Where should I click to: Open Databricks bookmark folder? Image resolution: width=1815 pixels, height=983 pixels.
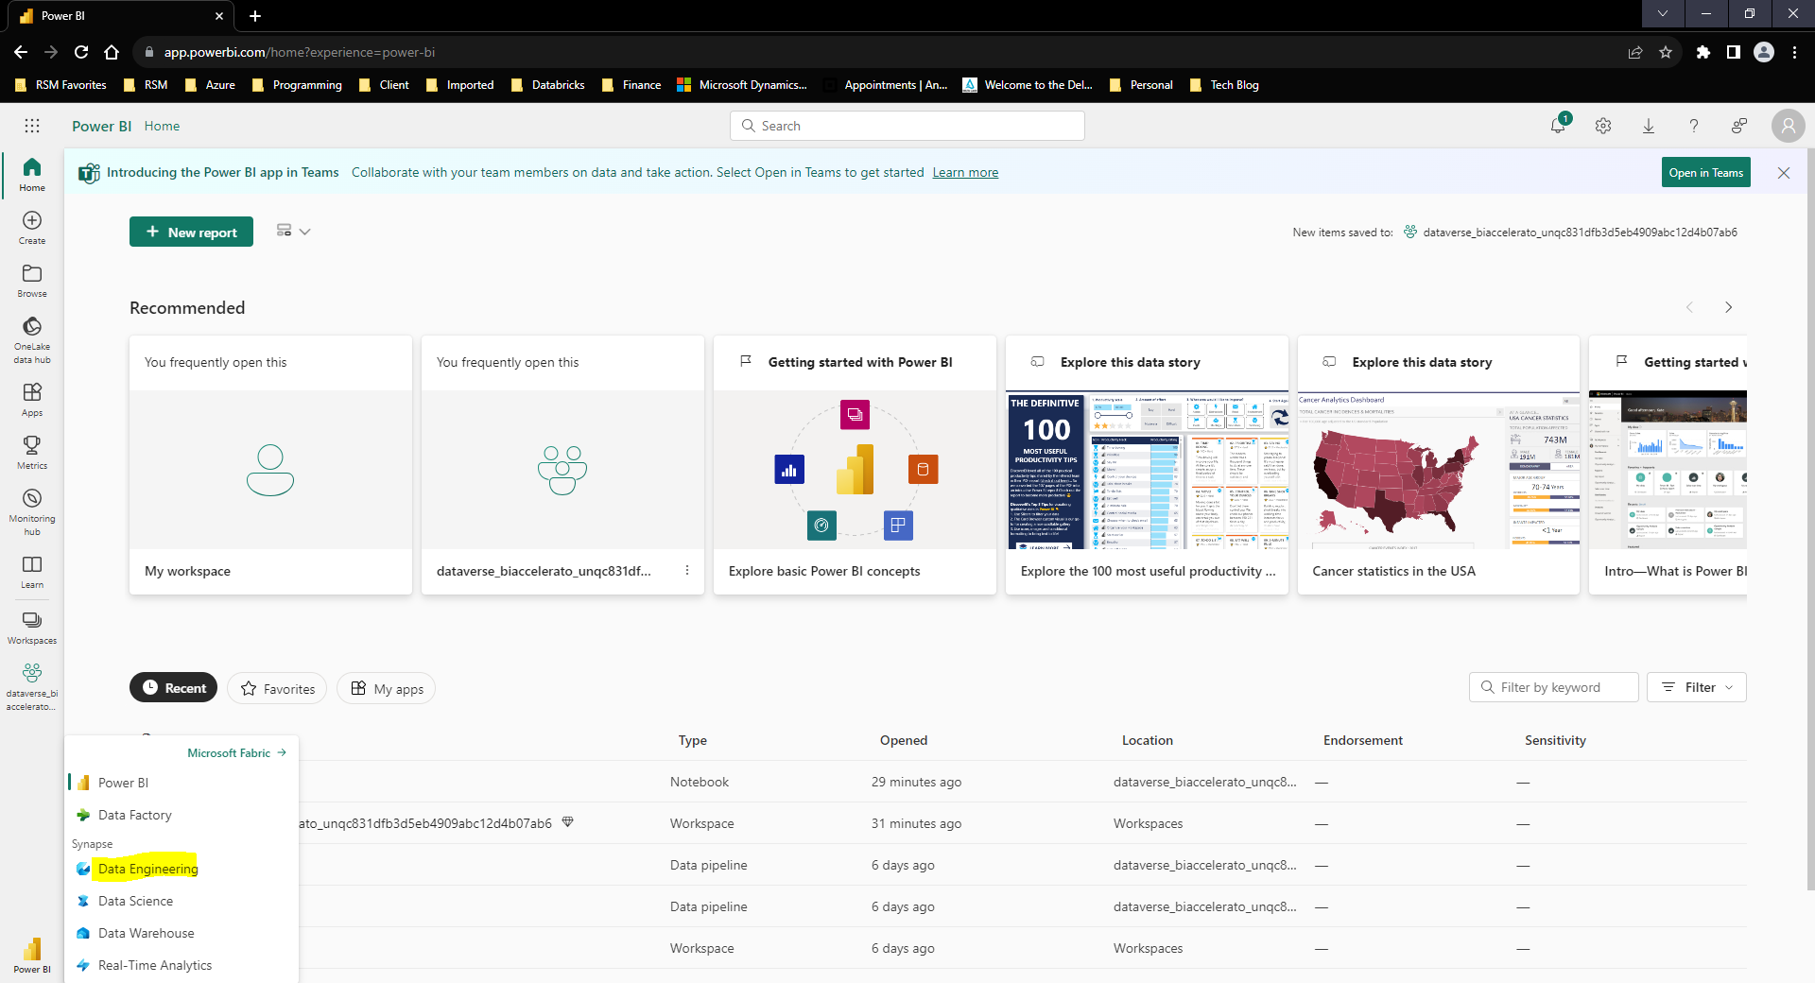coord(548,85)
